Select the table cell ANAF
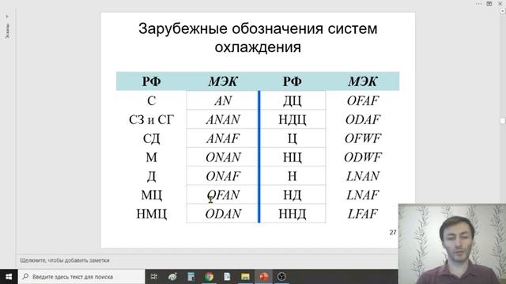This screenshot has height=284, width=506. point(223,138)
